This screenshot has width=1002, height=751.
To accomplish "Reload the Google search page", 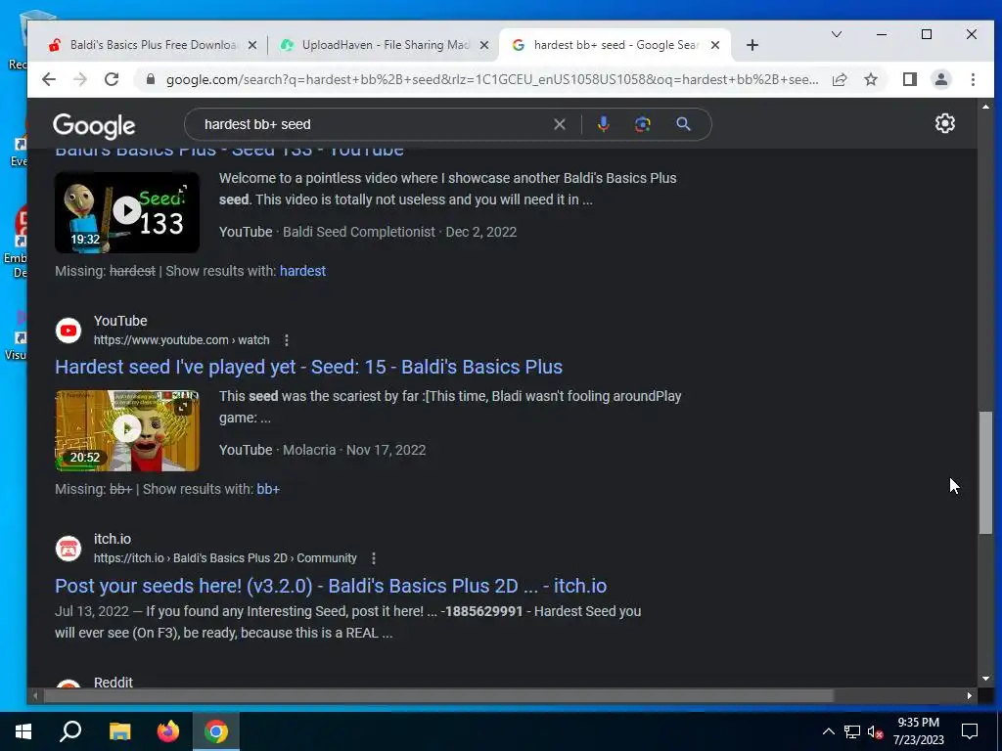I will (112, 79).
